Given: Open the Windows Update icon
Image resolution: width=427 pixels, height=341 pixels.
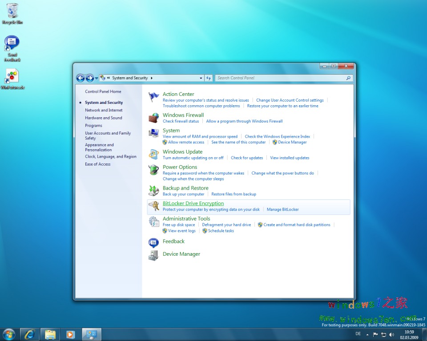Looking at the screenshot, I should [x=153, y=154].
